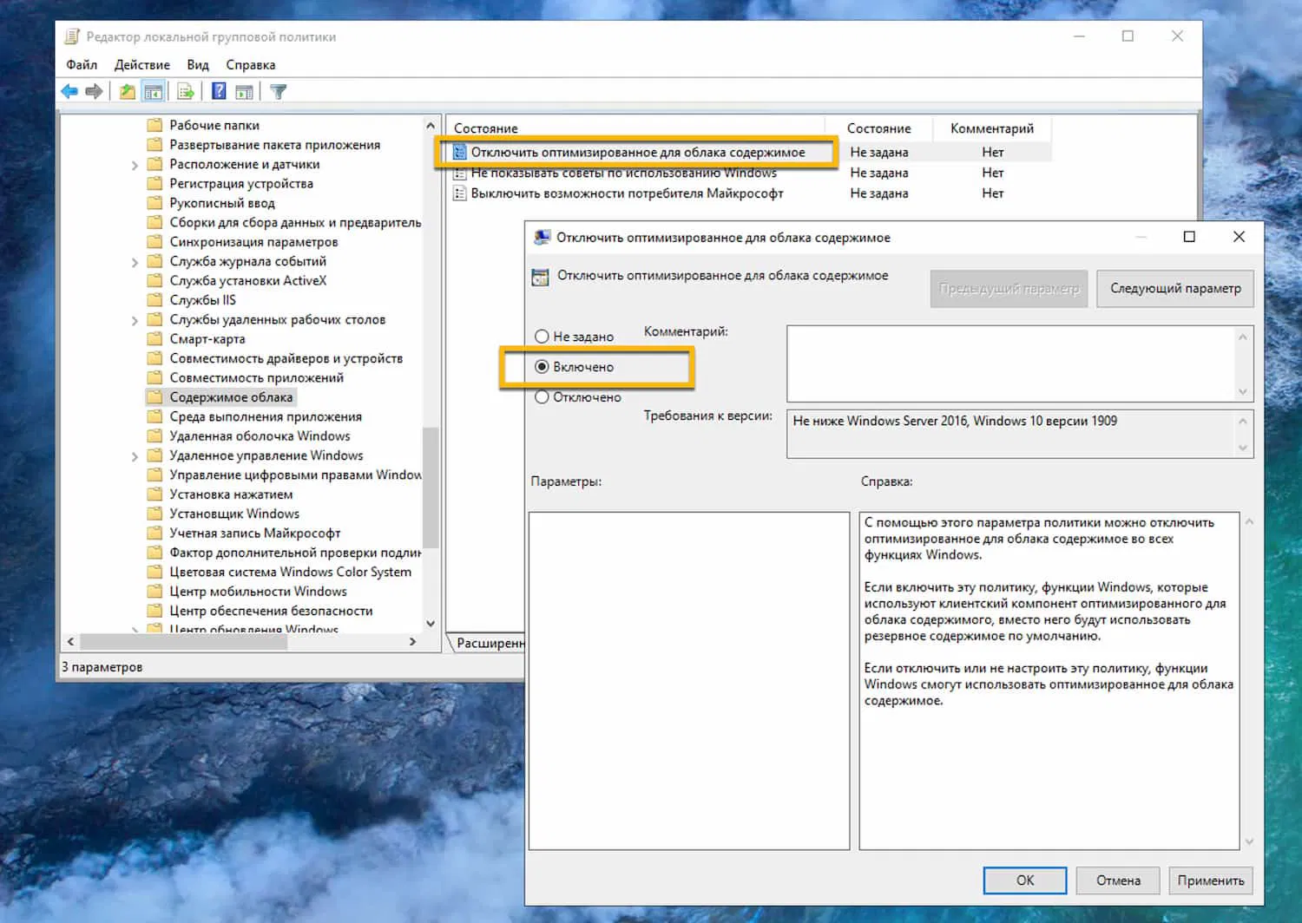
Task: Click the 'Применить' button
Action: pos(1211,880)
